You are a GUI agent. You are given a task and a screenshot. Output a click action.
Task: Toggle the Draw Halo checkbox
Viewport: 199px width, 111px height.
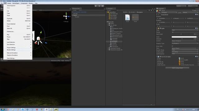172,46
